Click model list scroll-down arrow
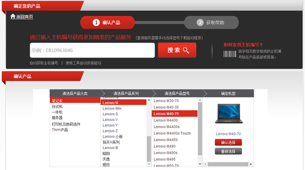305x170 pixels. (x=200, y=164)
